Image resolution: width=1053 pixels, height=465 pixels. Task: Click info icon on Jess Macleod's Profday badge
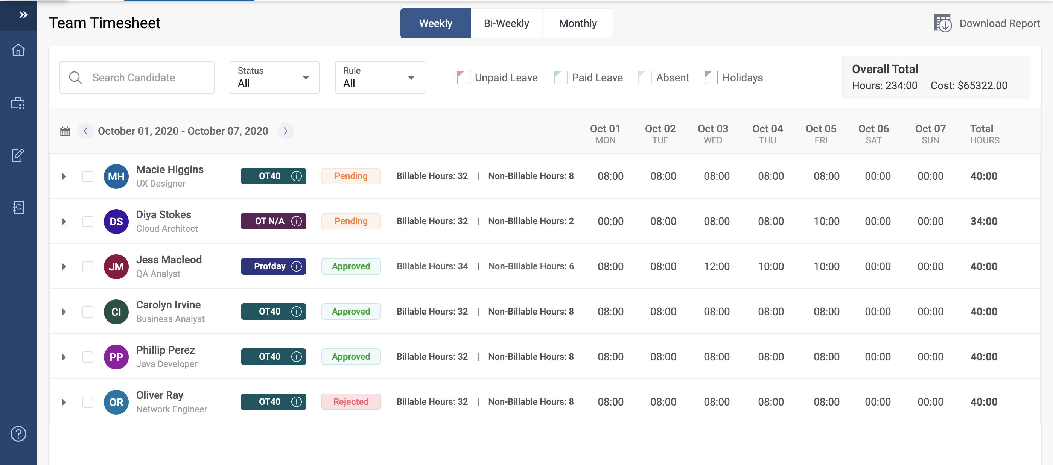point(296,266)
